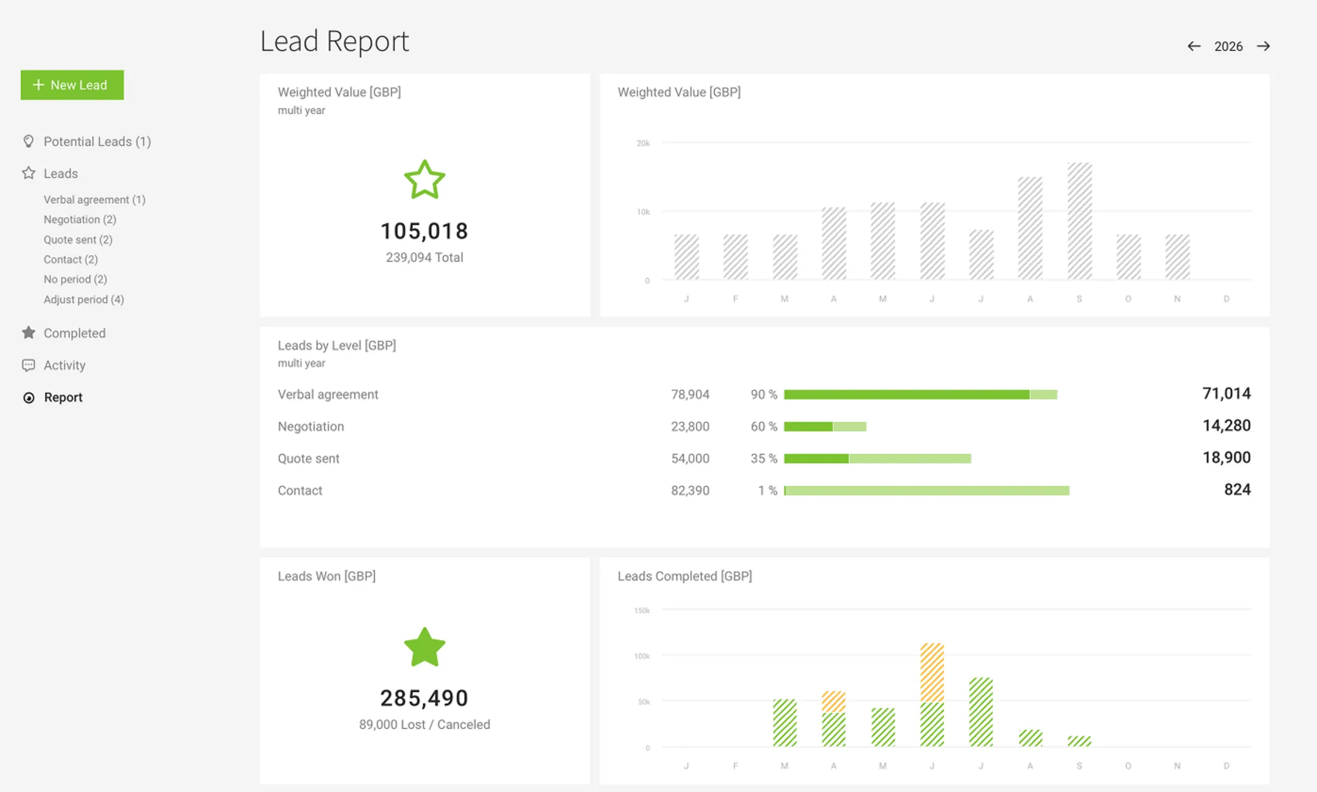Open Potential Leads (1) in sidebar
This screenshot has width=1317, height=792.
click(x=97, y=141)
